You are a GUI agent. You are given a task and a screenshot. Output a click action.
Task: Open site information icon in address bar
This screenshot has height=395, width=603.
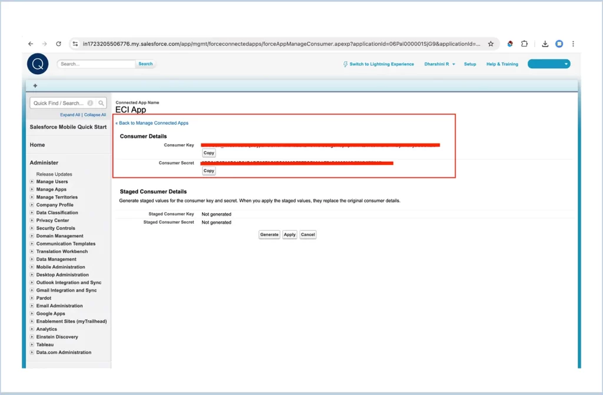click(75, 44)
